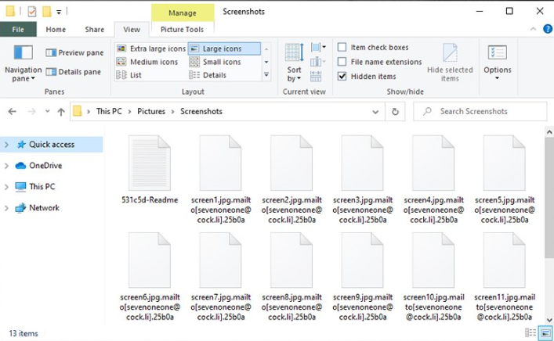The height and width of the screenshot is (341, 554).
Task: Open the File menu
Action: 17,30
